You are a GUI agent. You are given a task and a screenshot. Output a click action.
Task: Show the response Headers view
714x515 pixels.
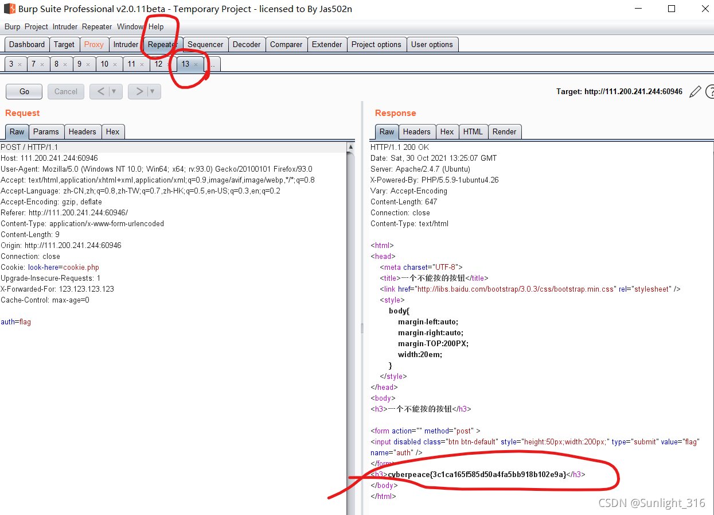417,131
